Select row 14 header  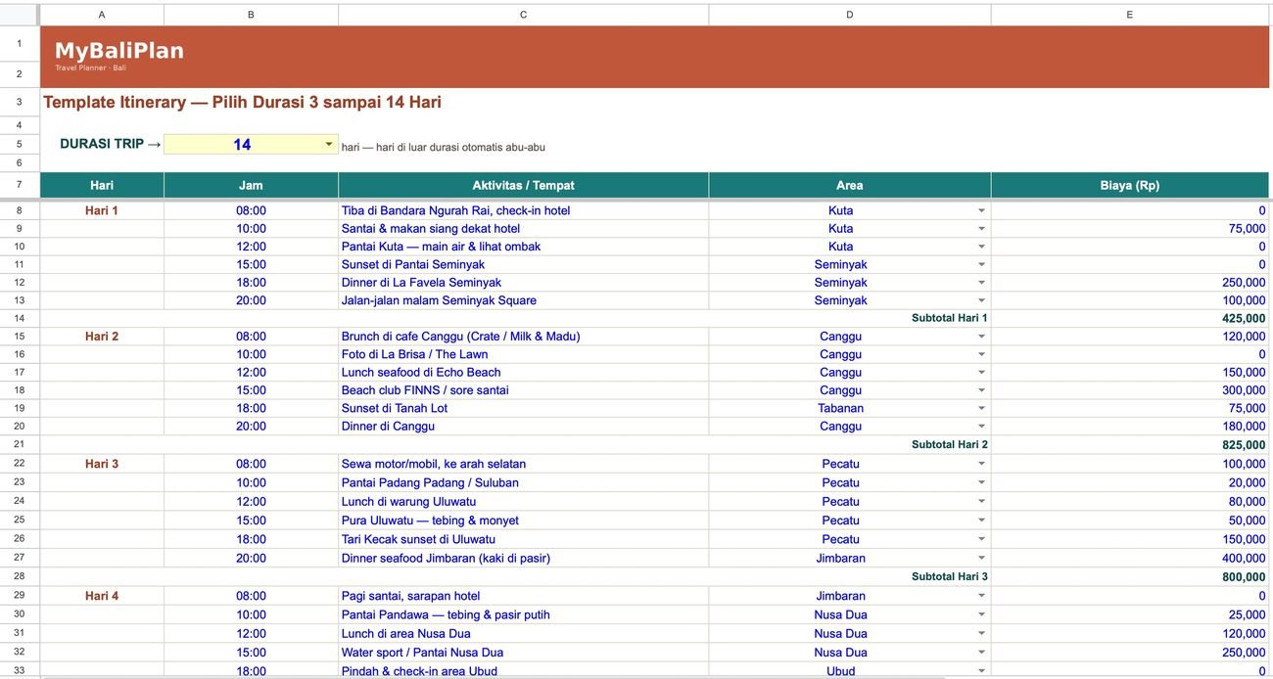20,318
